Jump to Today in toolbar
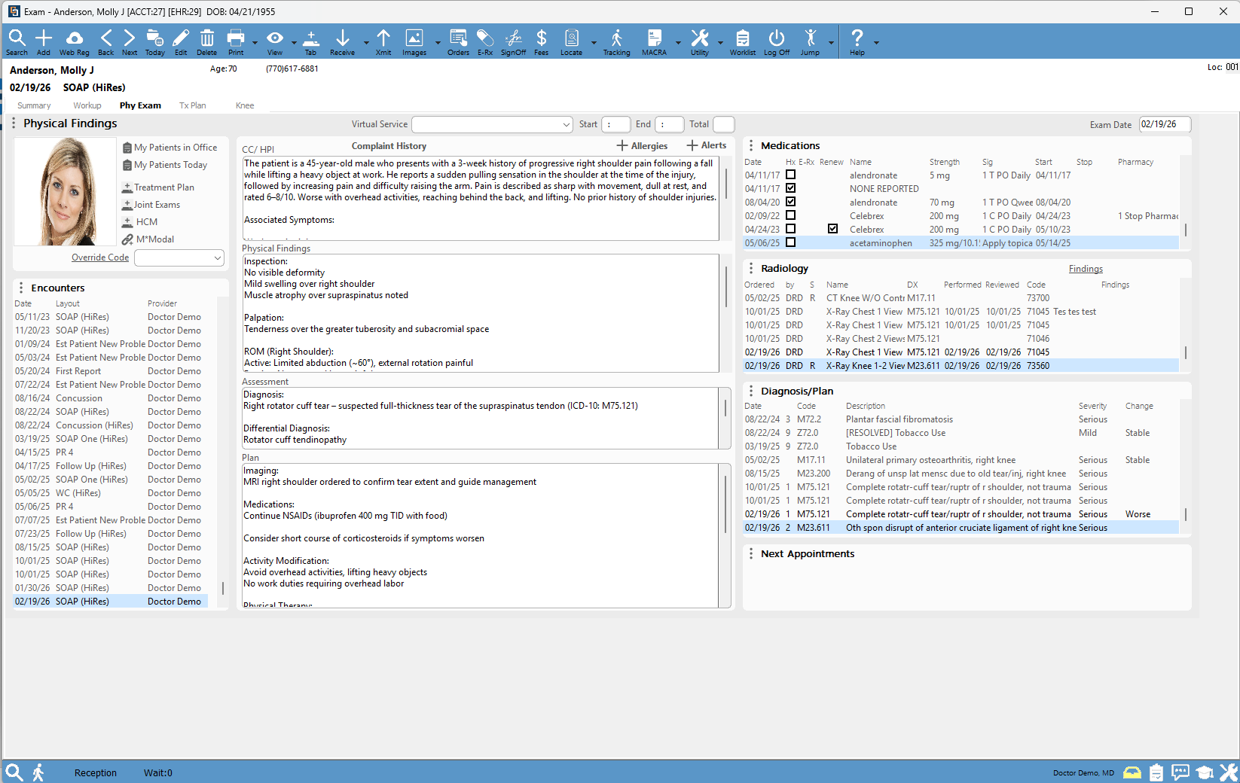 coord(155,42)
